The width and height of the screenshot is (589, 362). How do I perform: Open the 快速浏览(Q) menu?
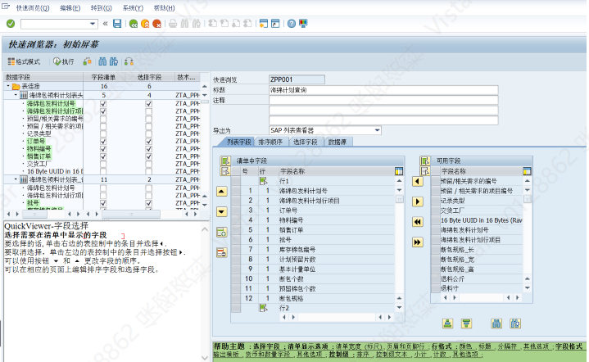pos(32,8)
